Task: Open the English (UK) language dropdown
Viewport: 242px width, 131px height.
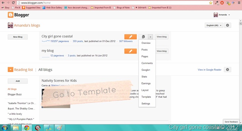Action: [x=214, y=25]
